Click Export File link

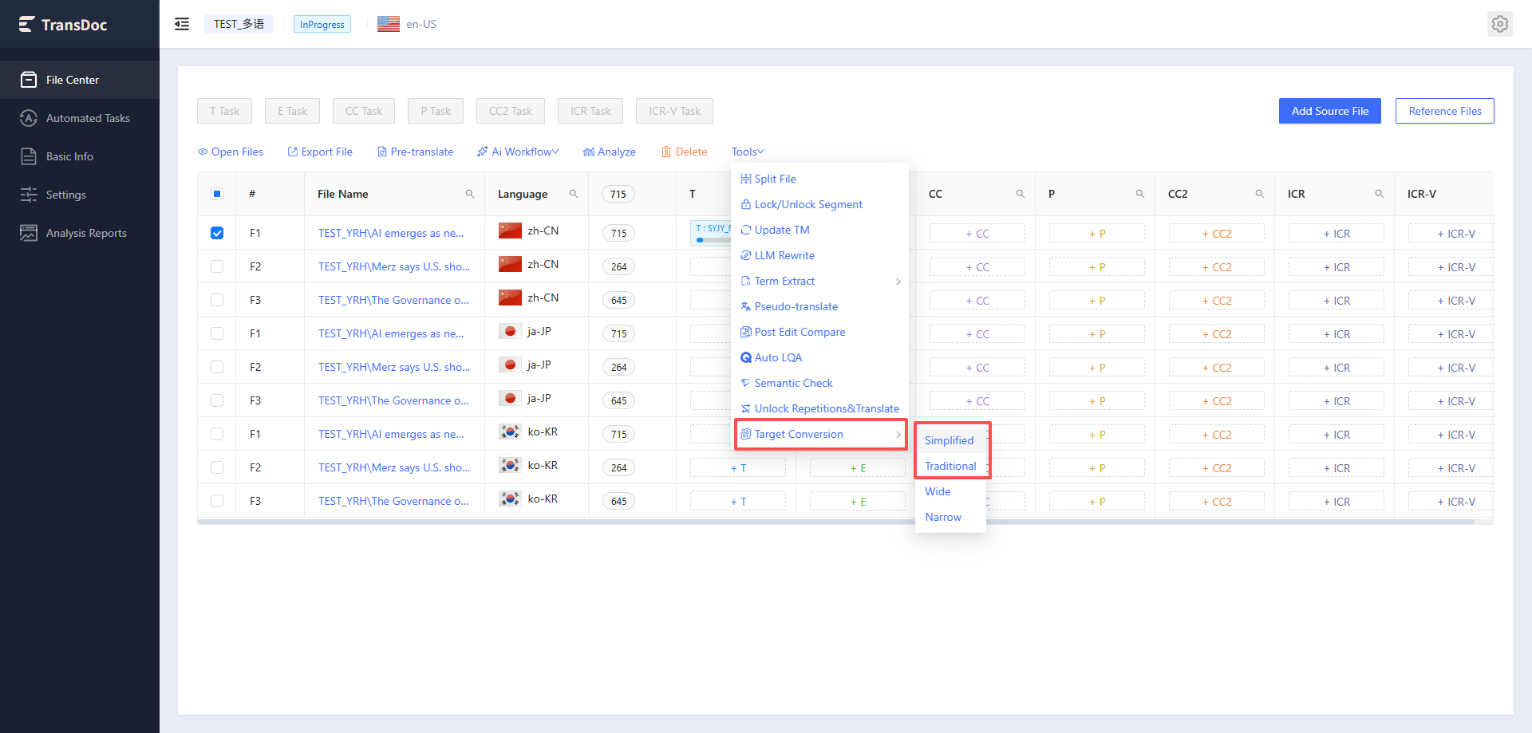320,152
